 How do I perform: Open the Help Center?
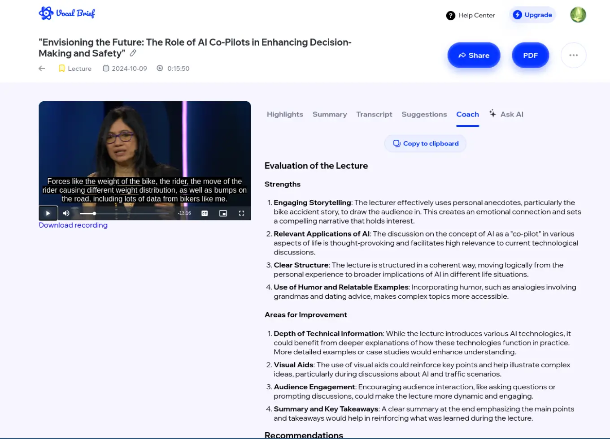471,15
